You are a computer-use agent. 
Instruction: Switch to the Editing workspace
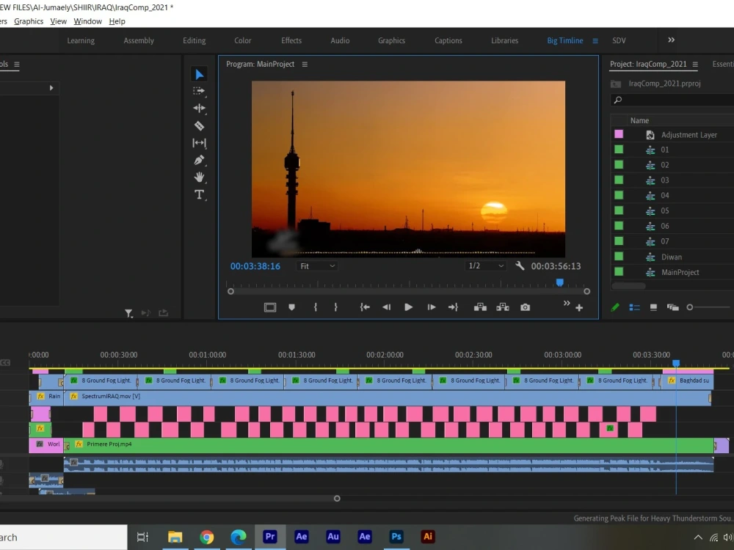click(195, 40)
